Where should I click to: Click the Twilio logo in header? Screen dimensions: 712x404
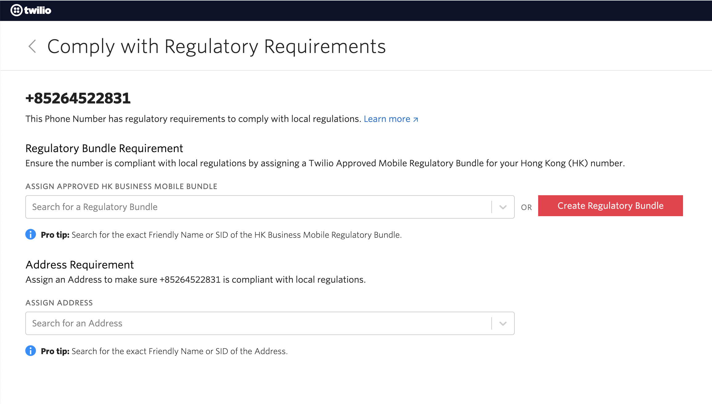pyautogui.click(x=31, y=10)
